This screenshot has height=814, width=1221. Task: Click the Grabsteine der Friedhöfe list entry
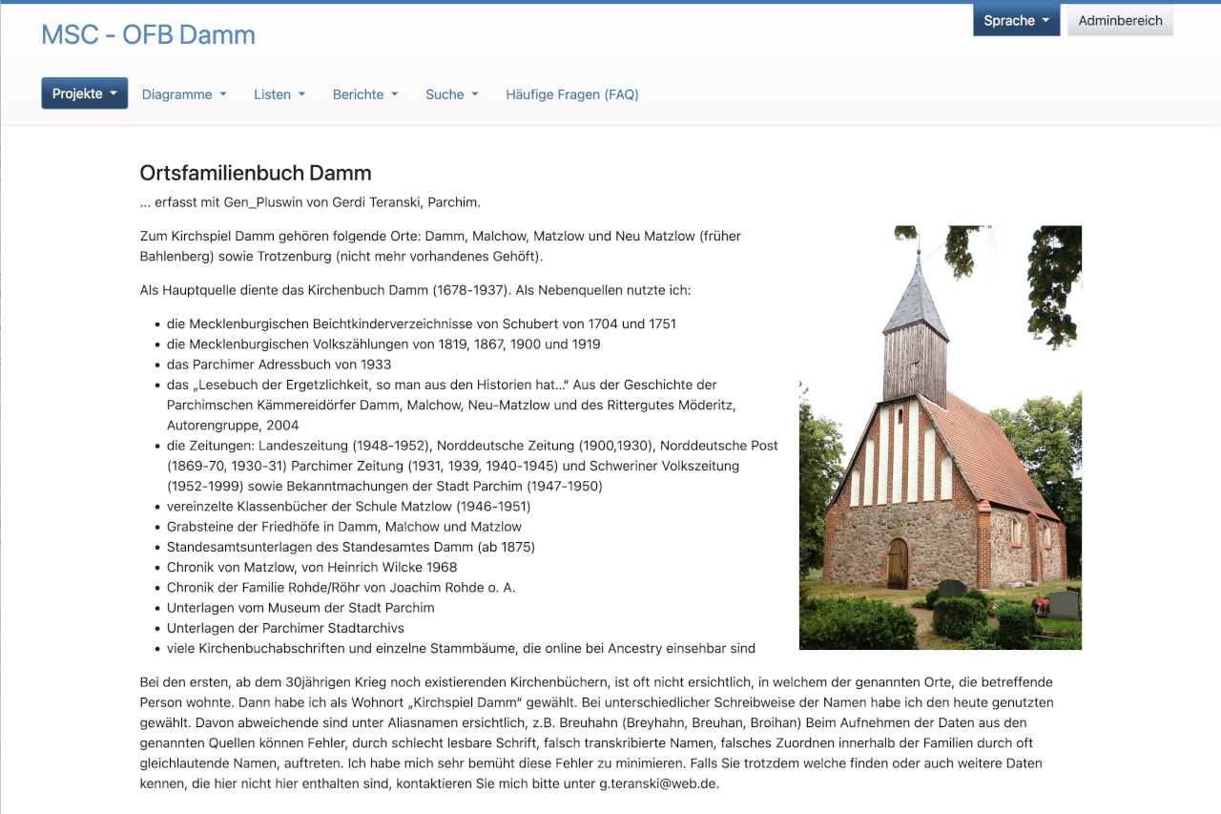tap(343, 527)
